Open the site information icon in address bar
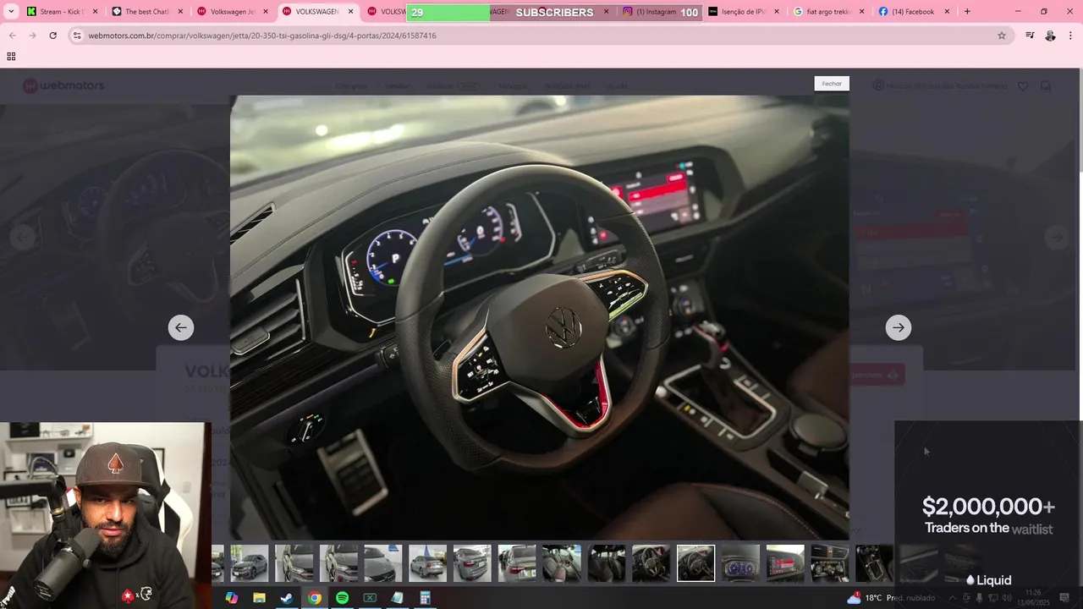Image resolution: width=1083 pixels, height=609 pixels. pos(77,36)
